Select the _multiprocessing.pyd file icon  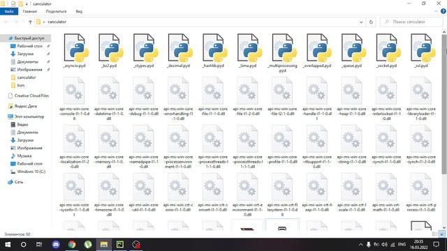[x=284, y=48]
